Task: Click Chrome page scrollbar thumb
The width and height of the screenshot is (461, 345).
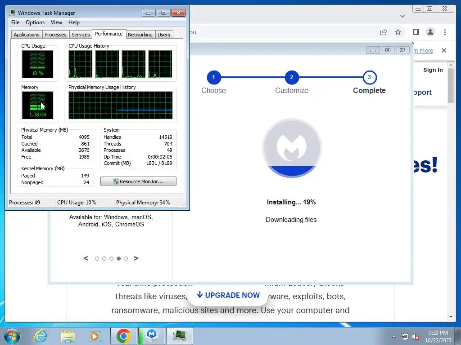Action: click(x=451, y=85)
